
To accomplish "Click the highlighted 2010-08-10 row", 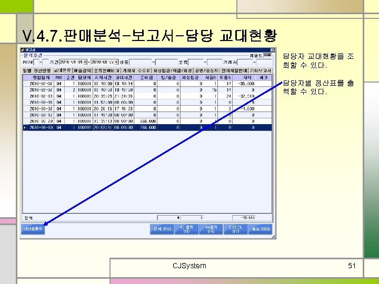I will click(147, 127).
